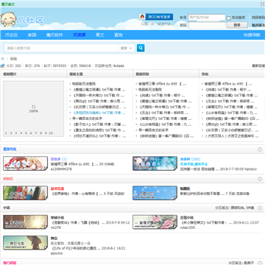Open the quick navigation menu at the right

point(252,35)
